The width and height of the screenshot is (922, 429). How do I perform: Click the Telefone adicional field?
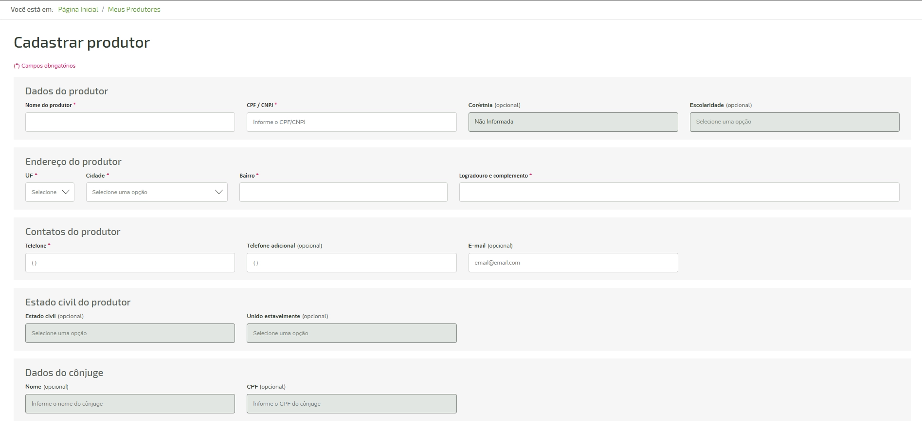351,263
